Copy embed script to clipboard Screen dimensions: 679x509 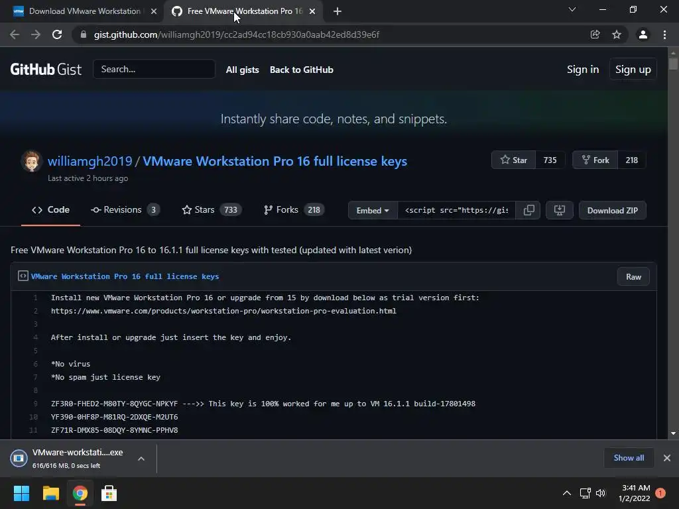click(528, 210)
